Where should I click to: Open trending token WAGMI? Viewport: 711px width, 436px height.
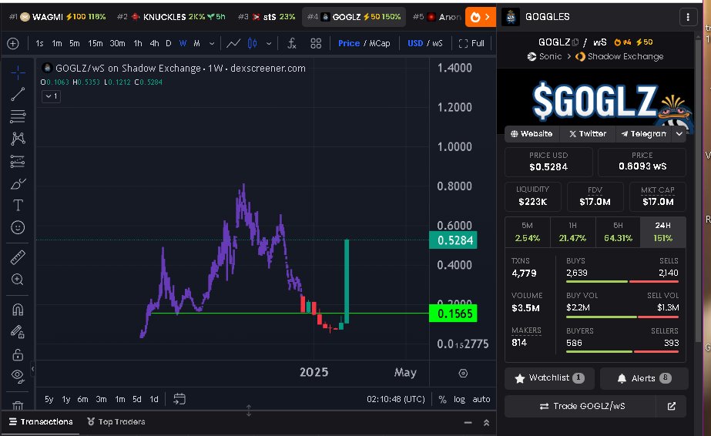click(x=57, y=17)
